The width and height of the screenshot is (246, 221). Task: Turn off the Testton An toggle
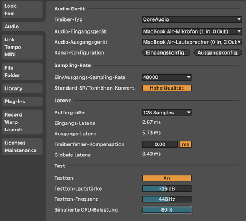(167, 178)
